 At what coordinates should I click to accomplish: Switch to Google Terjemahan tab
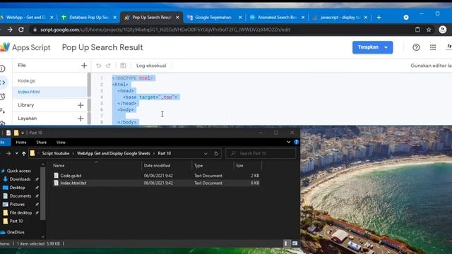coord(213,18)
